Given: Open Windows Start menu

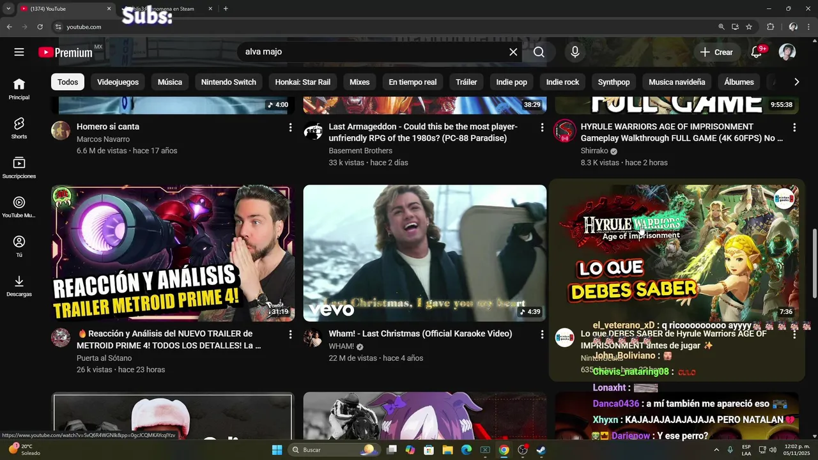Looking at the screenshot, I should click(277, 450).
